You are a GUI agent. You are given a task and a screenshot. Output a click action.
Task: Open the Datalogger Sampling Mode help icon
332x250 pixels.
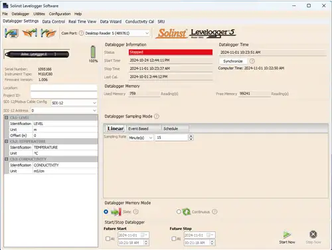coord(157,116)
